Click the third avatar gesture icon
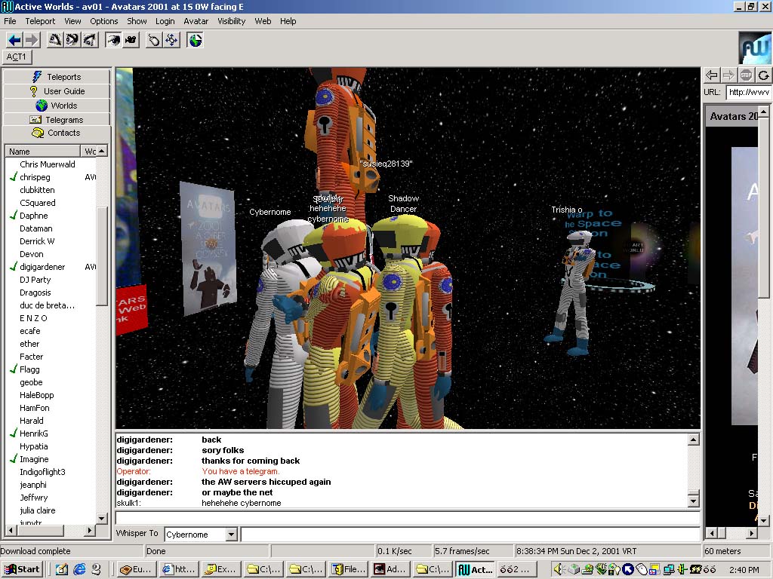Image resolution: width=773 pixels, height=579 pixels. tap(88, 40)
